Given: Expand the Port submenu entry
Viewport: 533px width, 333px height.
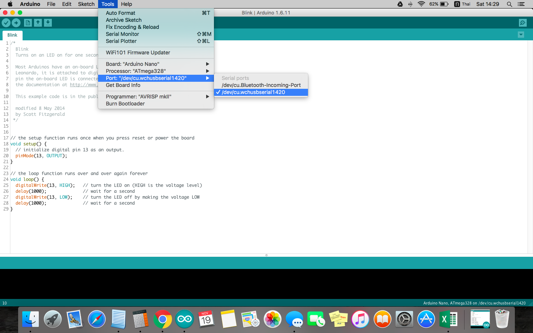Looking at the screenshot, I should pyautogui.click(x=156, y=78).
